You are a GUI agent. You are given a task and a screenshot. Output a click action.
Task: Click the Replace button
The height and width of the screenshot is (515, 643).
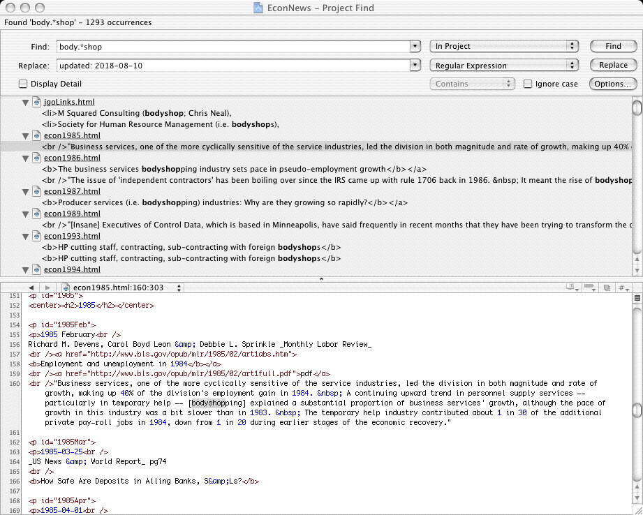tap(613, 65)
